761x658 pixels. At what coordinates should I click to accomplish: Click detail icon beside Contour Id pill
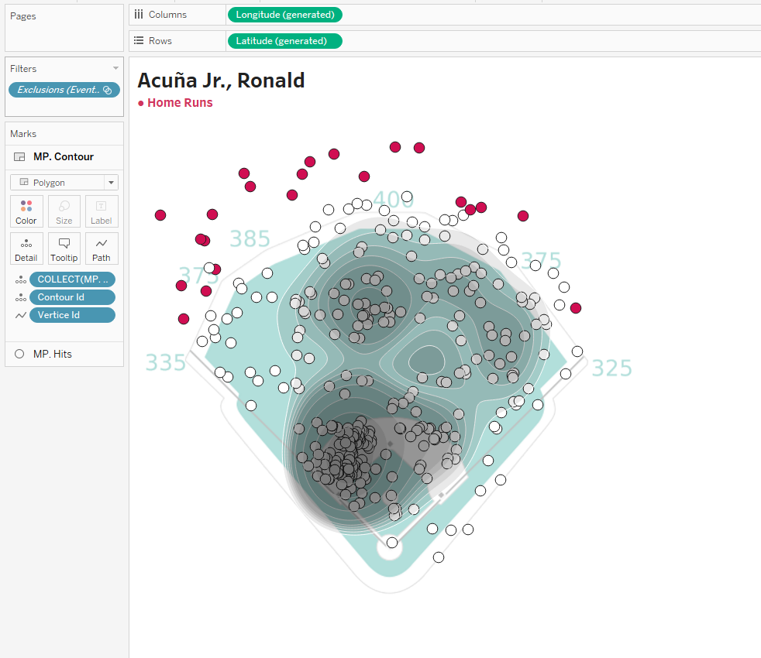click(x=20, y=297)
